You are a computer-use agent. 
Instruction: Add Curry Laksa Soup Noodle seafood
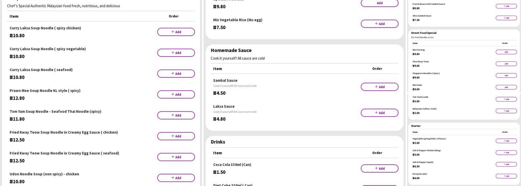point(176,74)
